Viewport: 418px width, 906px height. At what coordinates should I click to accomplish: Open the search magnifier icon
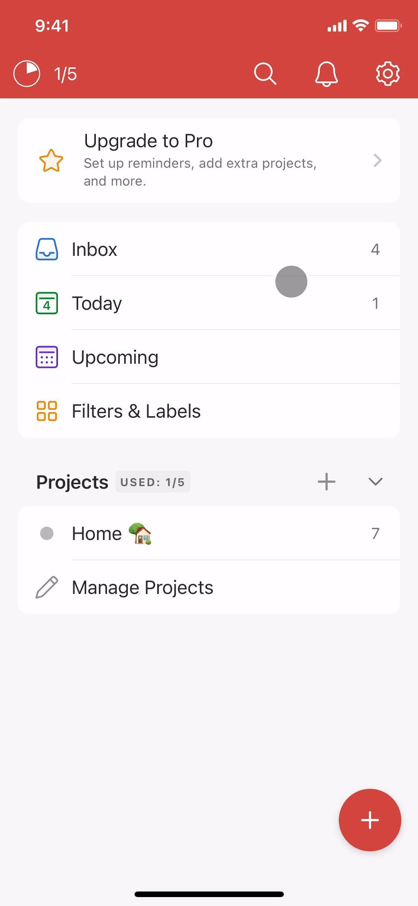[265, 73]
